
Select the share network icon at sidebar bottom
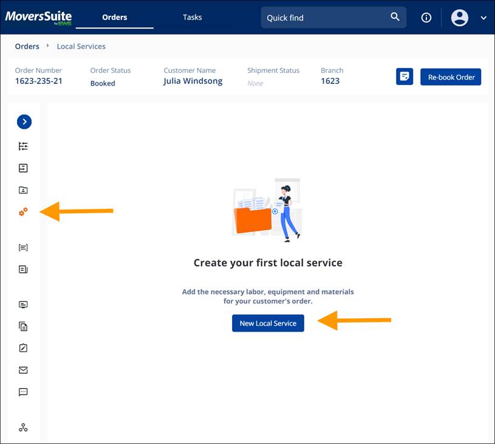(23, 427)
